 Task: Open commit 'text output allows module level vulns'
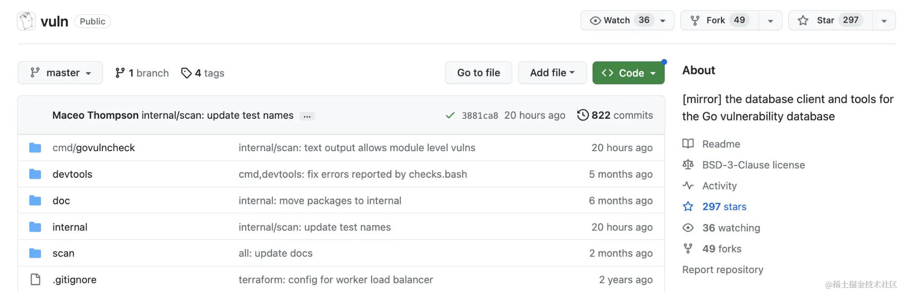tap(357, 148)
